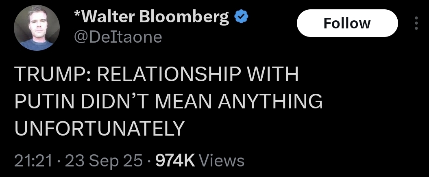Click the blue verified checkmark badge
Image resolution: width=429 pixels, height=177 pixels.
click(241, 17)
